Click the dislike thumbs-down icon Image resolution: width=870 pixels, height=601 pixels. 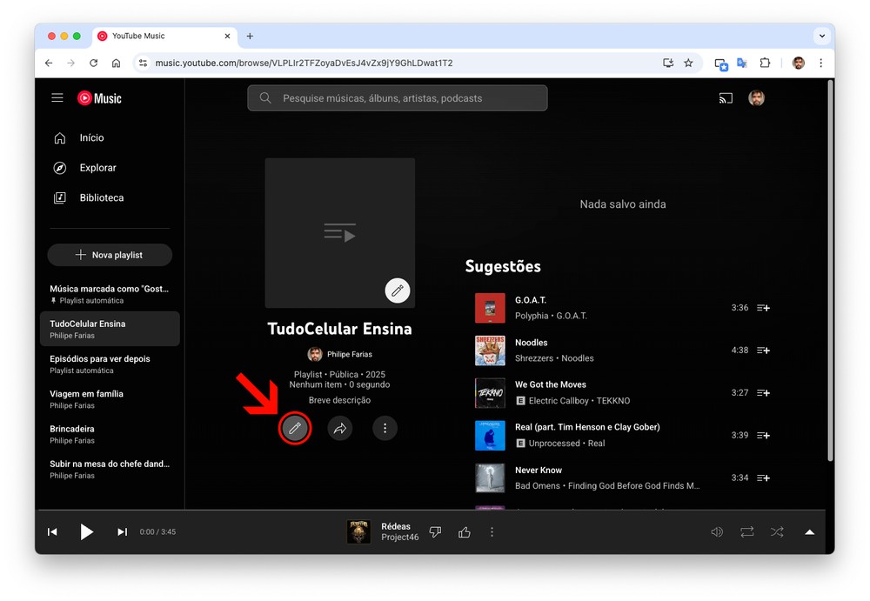click(436, 531)
